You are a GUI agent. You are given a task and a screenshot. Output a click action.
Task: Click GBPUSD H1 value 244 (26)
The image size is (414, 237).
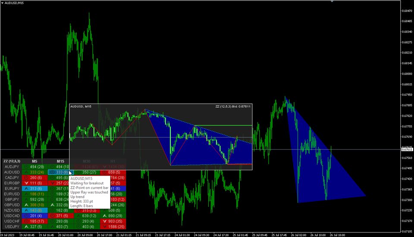117,205
